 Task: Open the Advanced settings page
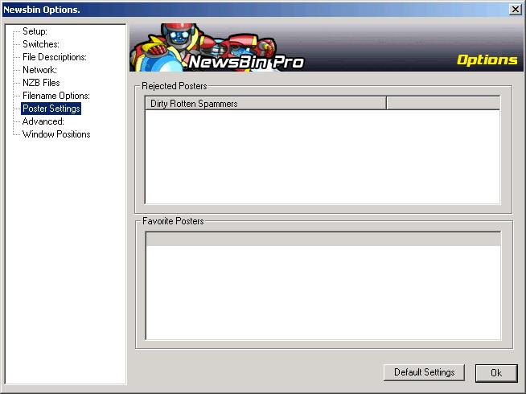tap(43, 121)
